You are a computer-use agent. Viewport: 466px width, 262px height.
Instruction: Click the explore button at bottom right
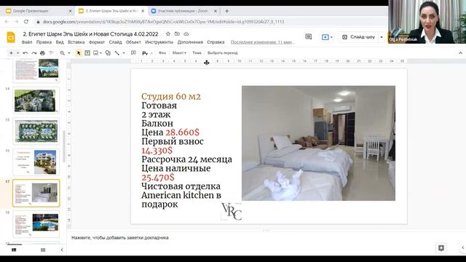pos(441,247)
